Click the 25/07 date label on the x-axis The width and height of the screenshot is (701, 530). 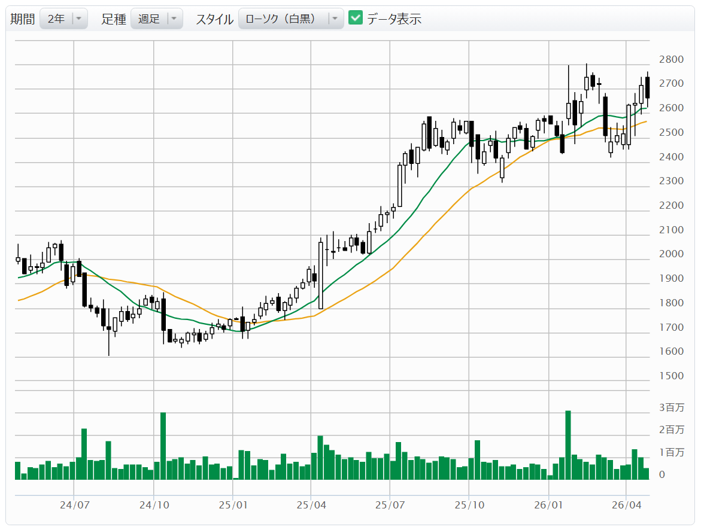tap(390, 505)
